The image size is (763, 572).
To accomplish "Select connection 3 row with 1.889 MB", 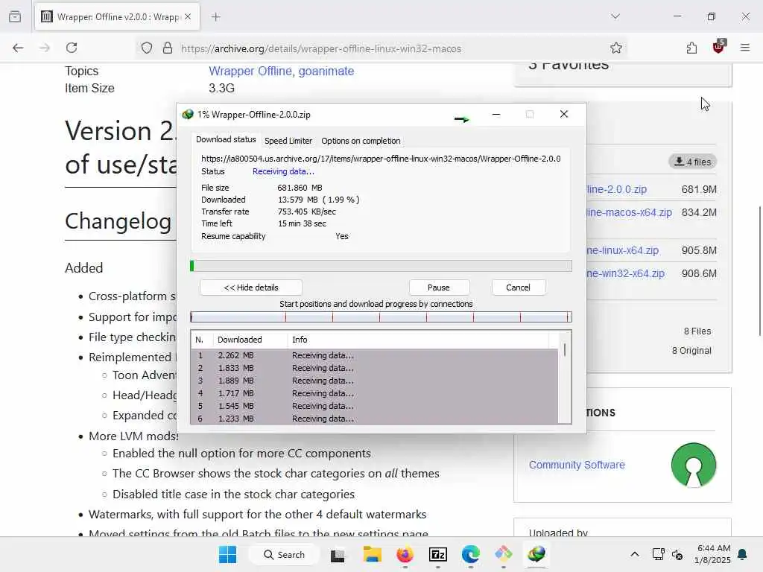I will pyautogui.click(x=374, y=381).
